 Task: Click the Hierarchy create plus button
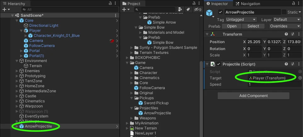4,9
